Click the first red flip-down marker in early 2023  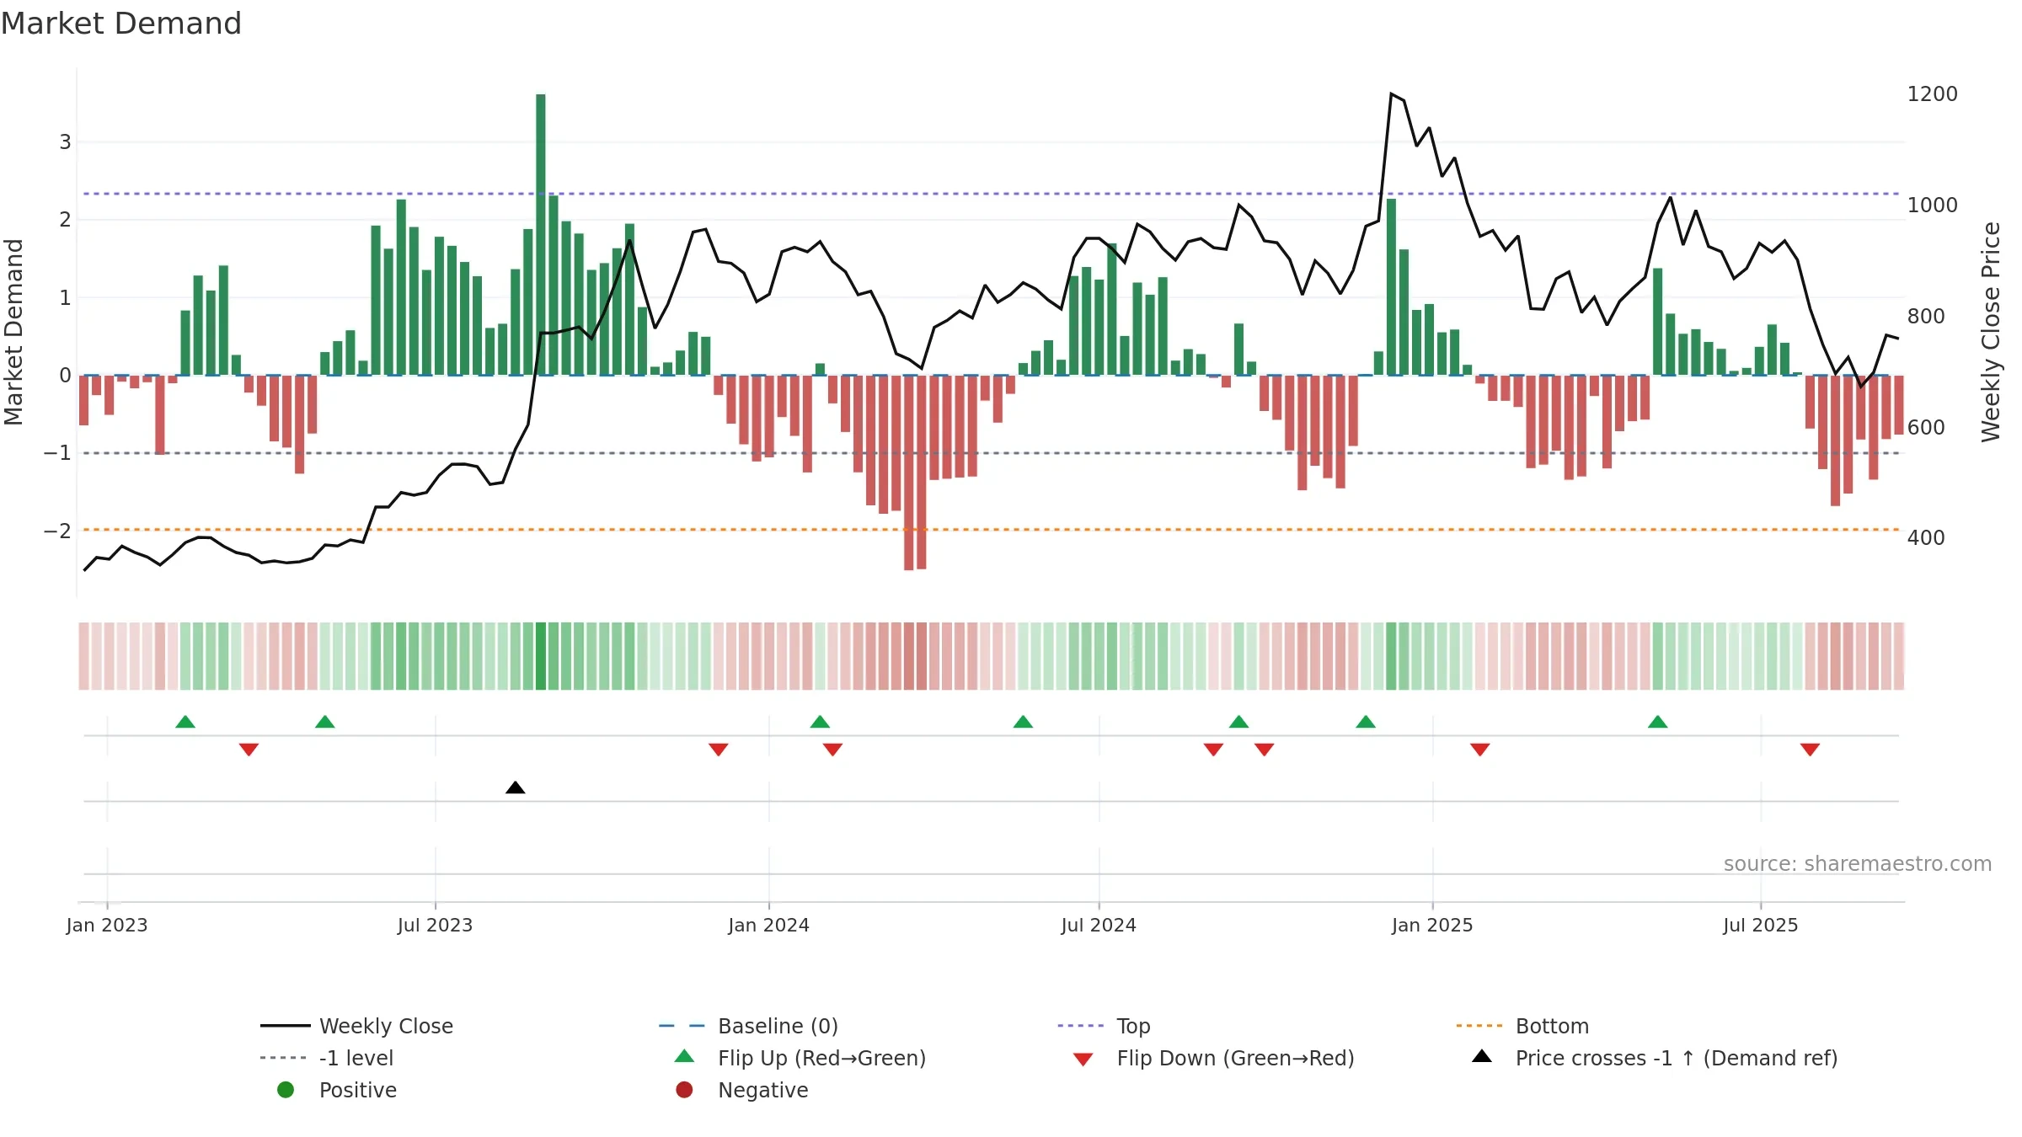pos(249,750)
